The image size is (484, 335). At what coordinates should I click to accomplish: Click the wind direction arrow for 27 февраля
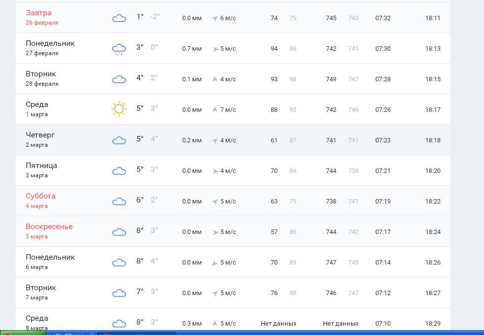tap(215, 49)
